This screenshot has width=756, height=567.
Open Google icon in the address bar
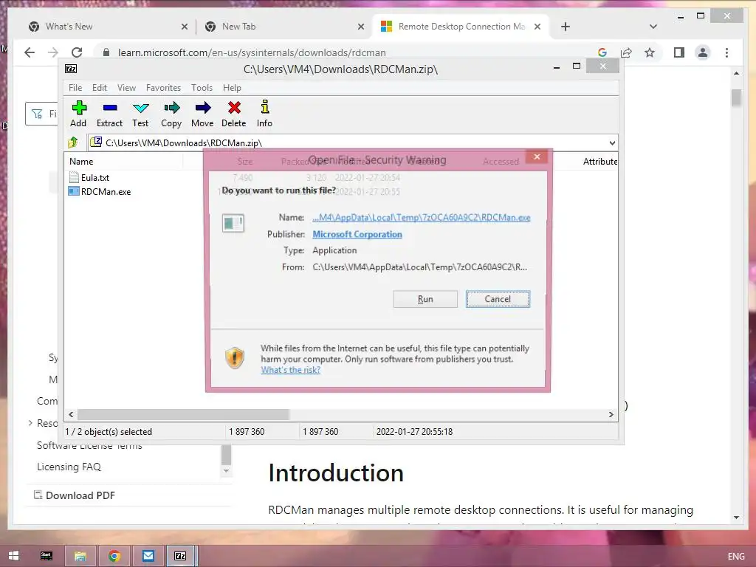(602, 52)
